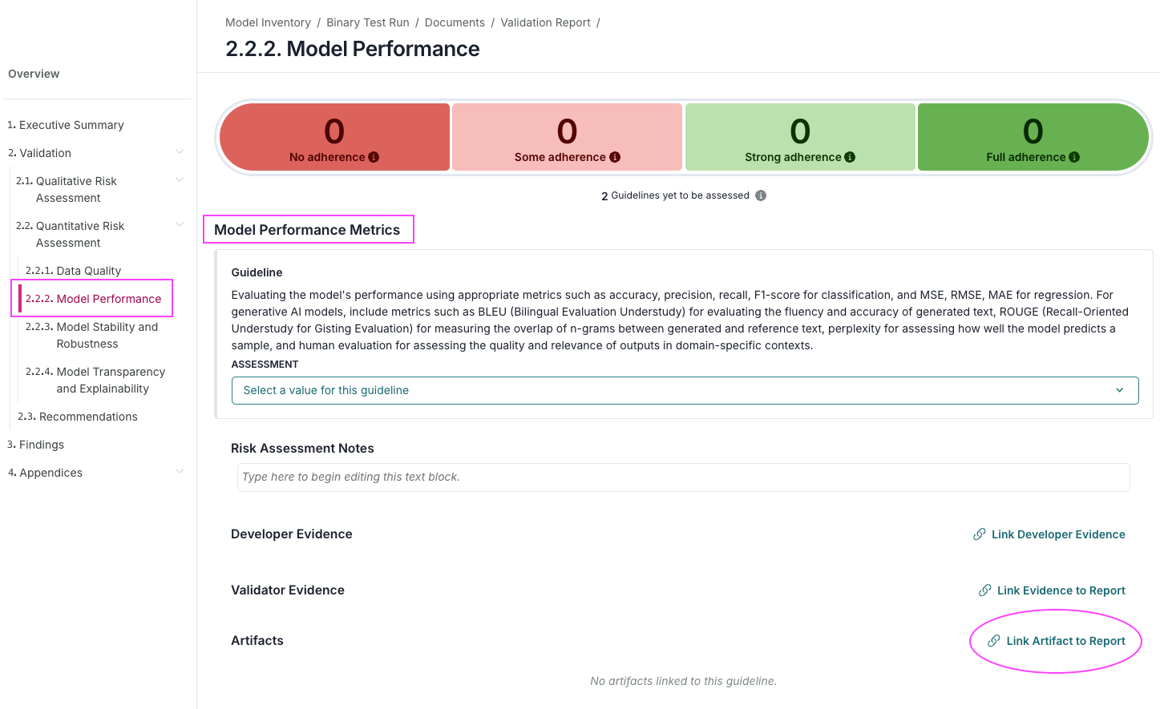The image size is (1160, 709).
Task: Click the info icon on Some adherence card
Action: point(615,157)
